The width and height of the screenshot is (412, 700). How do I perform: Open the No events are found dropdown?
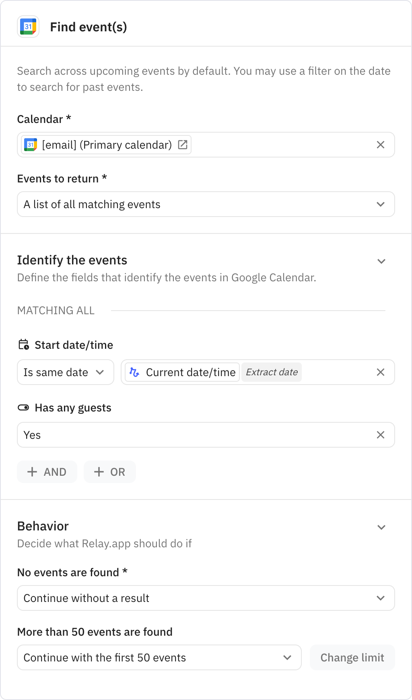pyautogui.click(x=206, y=598)
